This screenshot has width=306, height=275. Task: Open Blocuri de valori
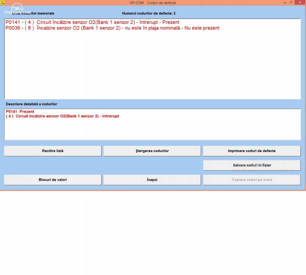53,180
